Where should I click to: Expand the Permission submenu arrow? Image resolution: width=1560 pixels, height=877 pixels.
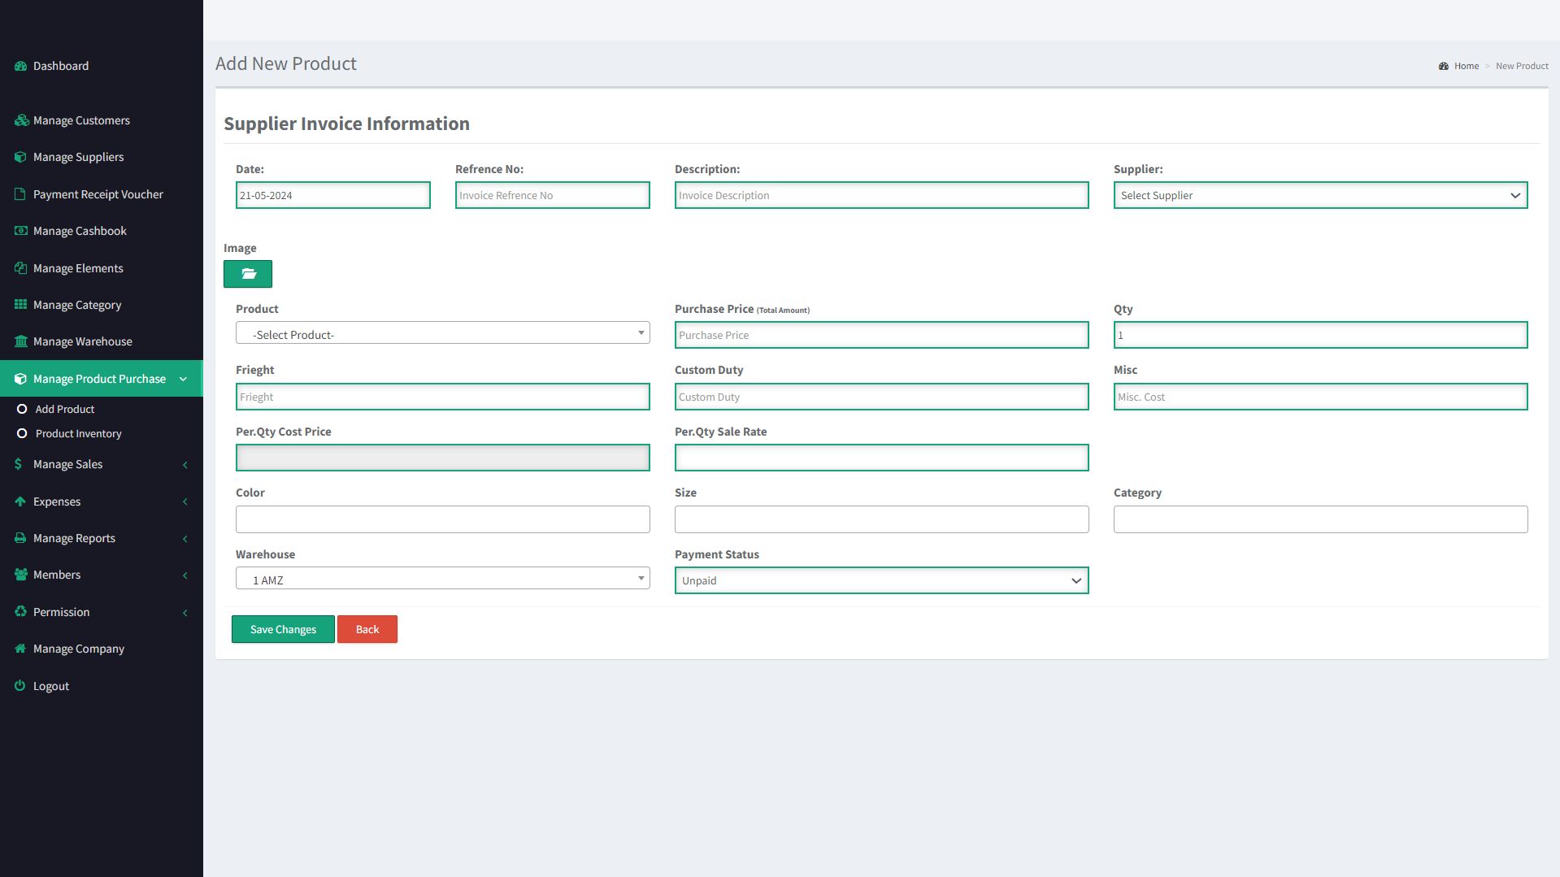(185, 613)
